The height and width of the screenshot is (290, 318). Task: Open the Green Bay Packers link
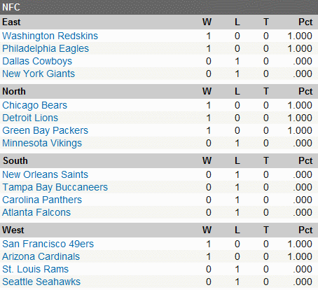46,130
